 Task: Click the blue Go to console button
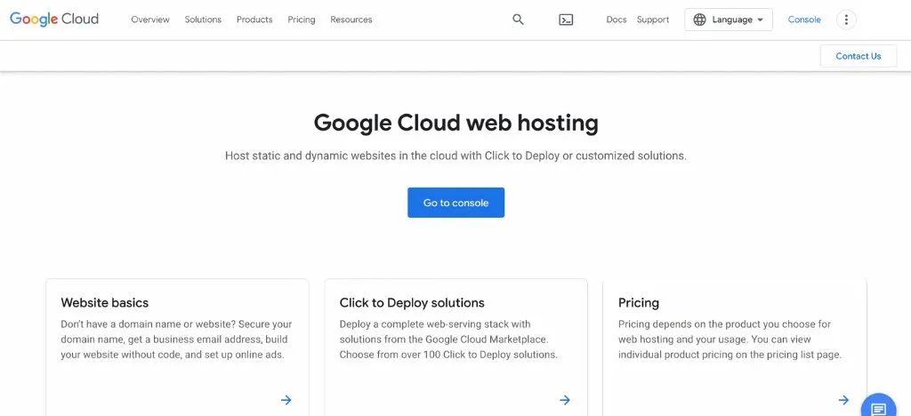tap(456, 203)
